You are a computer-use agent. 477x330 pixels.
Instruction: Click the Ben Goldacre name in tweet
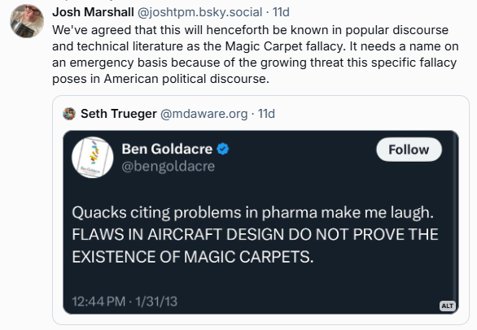167,149
